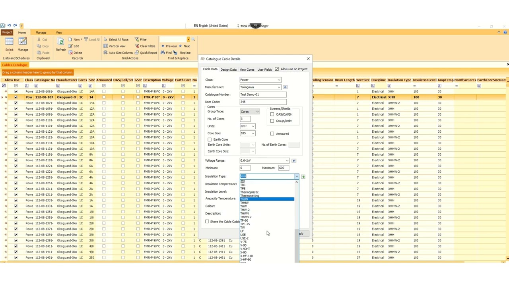The width and height of the screenshot is (509, 286).
Task: Auto Size Columns in the grid
Action: tap(118, 52)
